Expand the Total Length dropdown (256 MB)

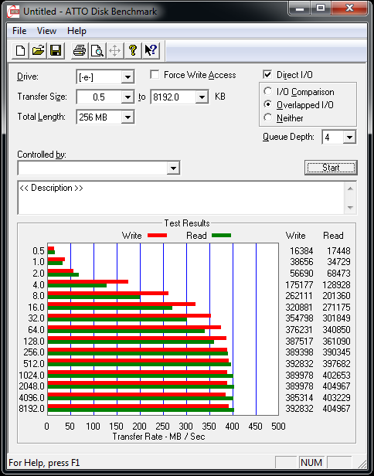[127, 117]
